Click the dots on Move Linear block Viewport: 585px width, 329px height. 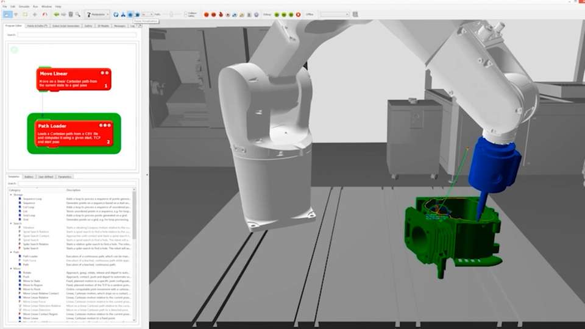pos(104,73)
